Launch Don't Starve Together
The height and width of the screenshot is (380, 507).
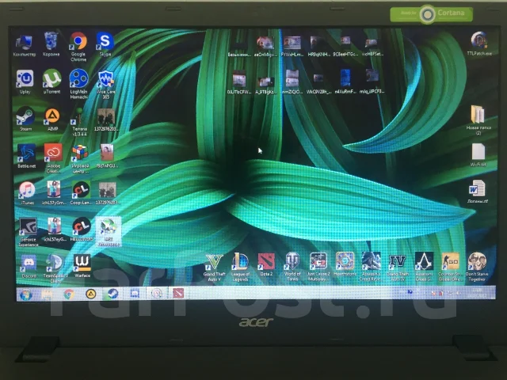pos(477,267)
